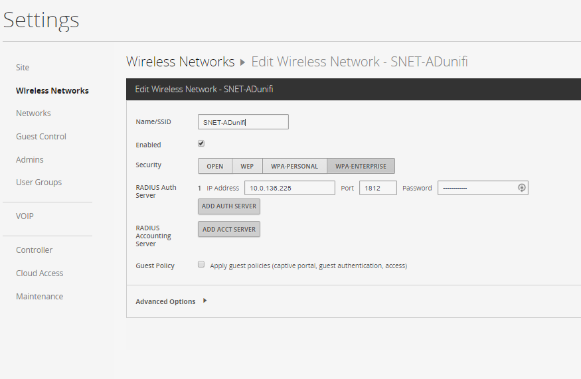The height and width of the screenshot is (379, 581).
Task: Open Guest Control settings
Action: coord(41,136)
